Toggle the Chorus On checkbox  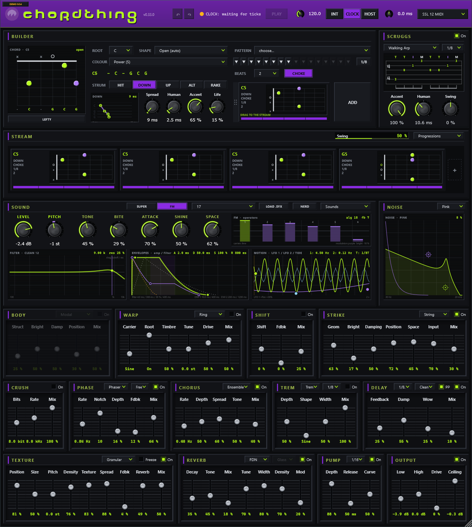point(257,387)
